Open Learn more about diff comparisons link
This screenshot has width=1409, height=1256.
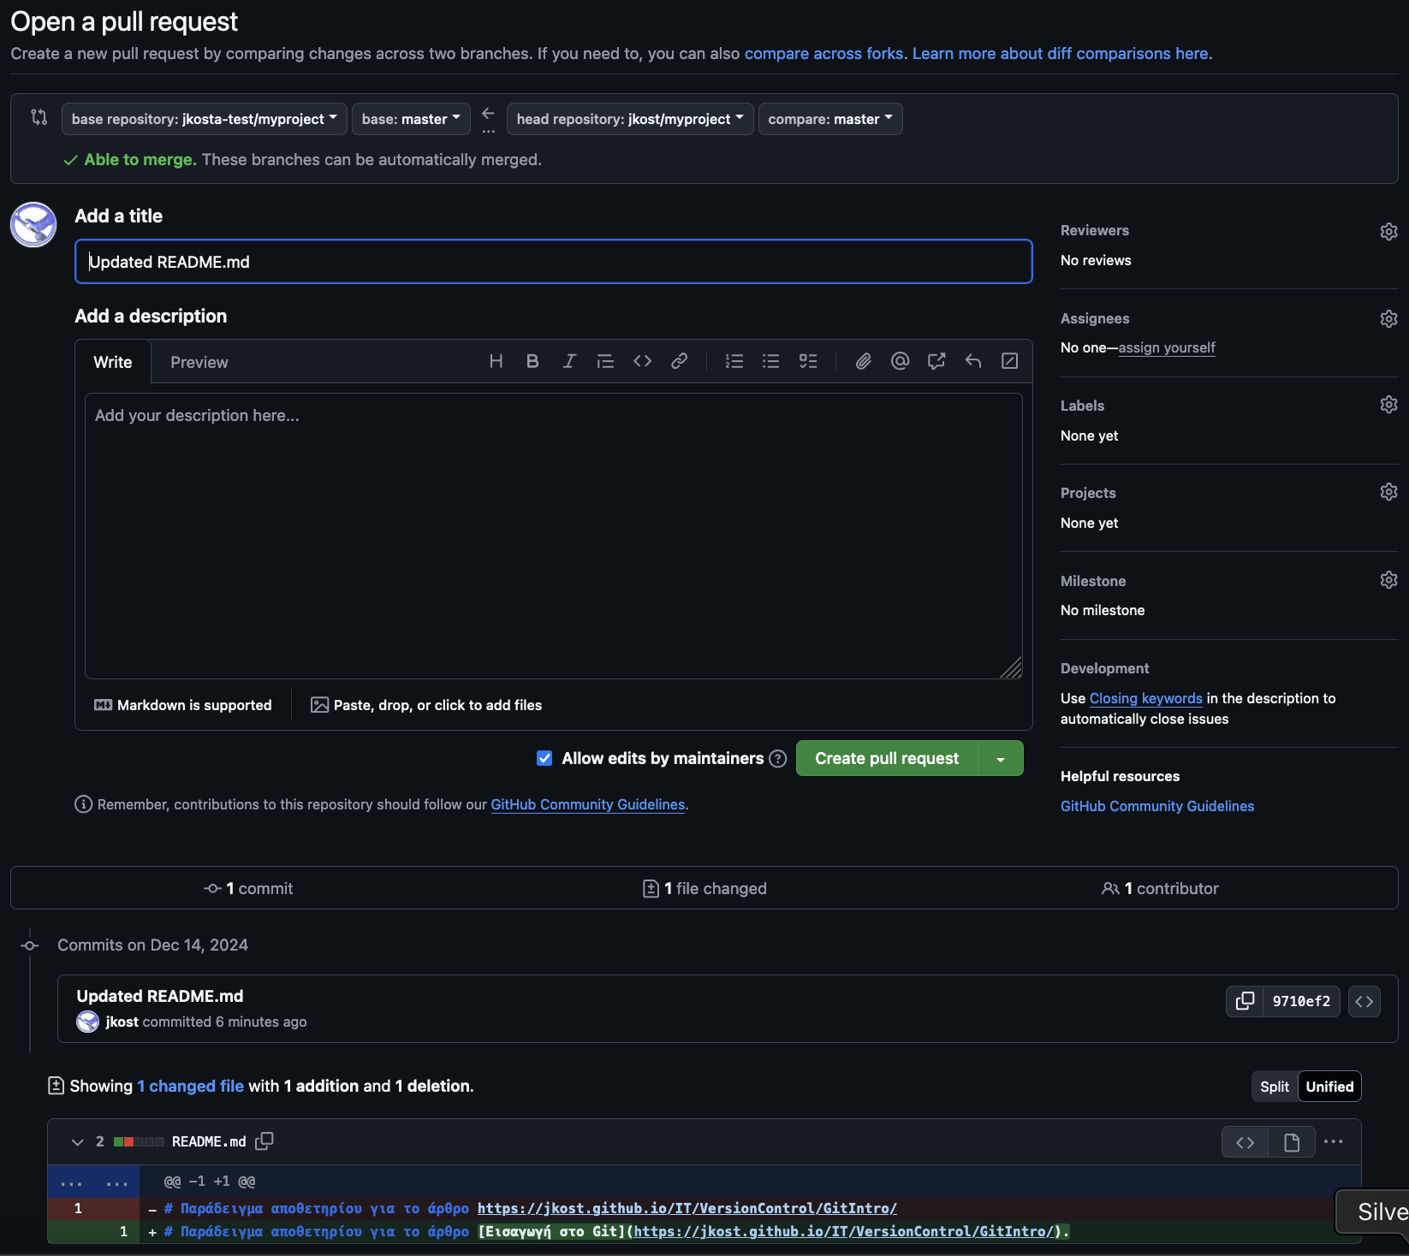[1061, 53]
